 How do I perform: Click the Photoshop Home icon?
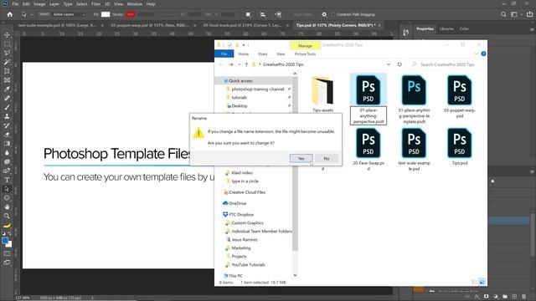pyautogui.click(x=10, y=14)
